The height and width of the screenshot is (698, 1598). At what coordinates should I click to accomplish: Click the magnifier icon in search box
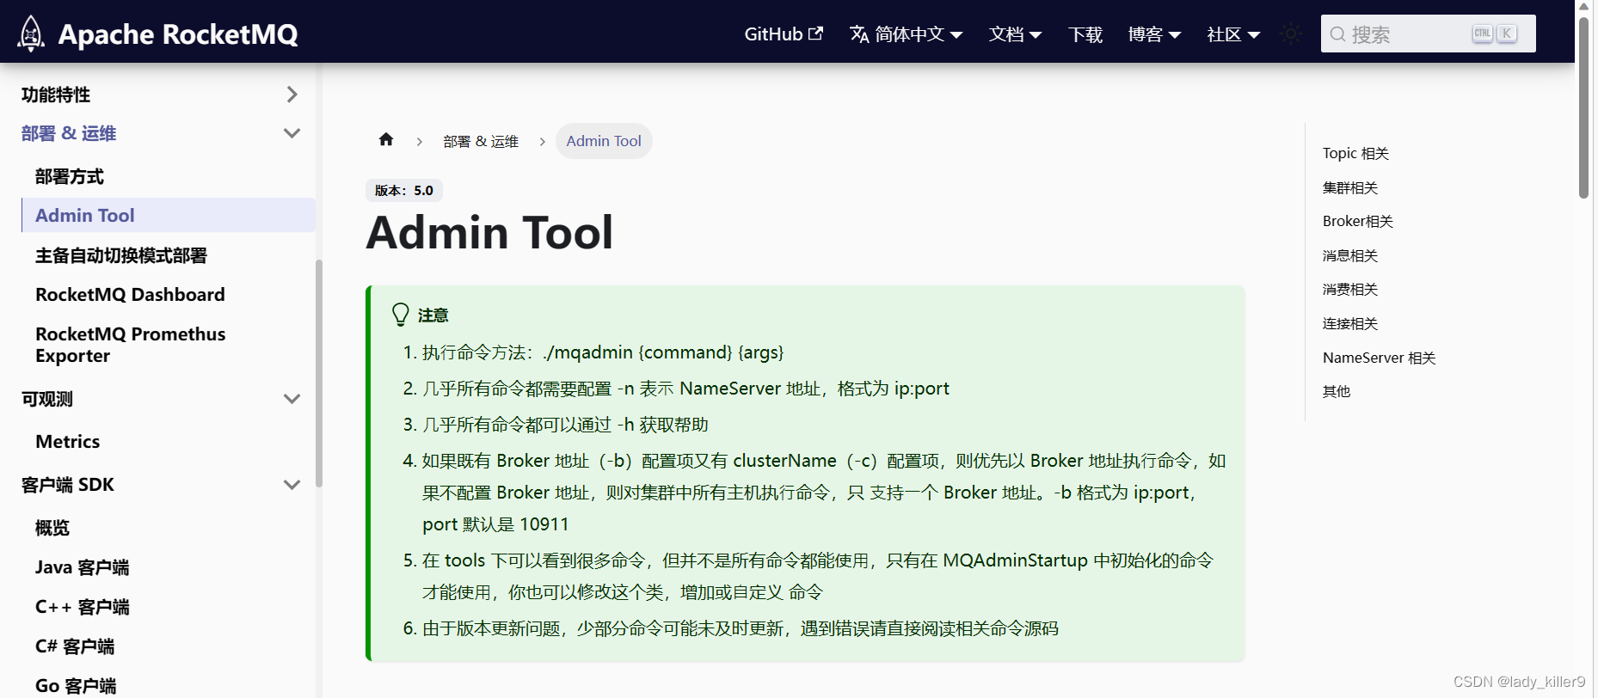1337,34
